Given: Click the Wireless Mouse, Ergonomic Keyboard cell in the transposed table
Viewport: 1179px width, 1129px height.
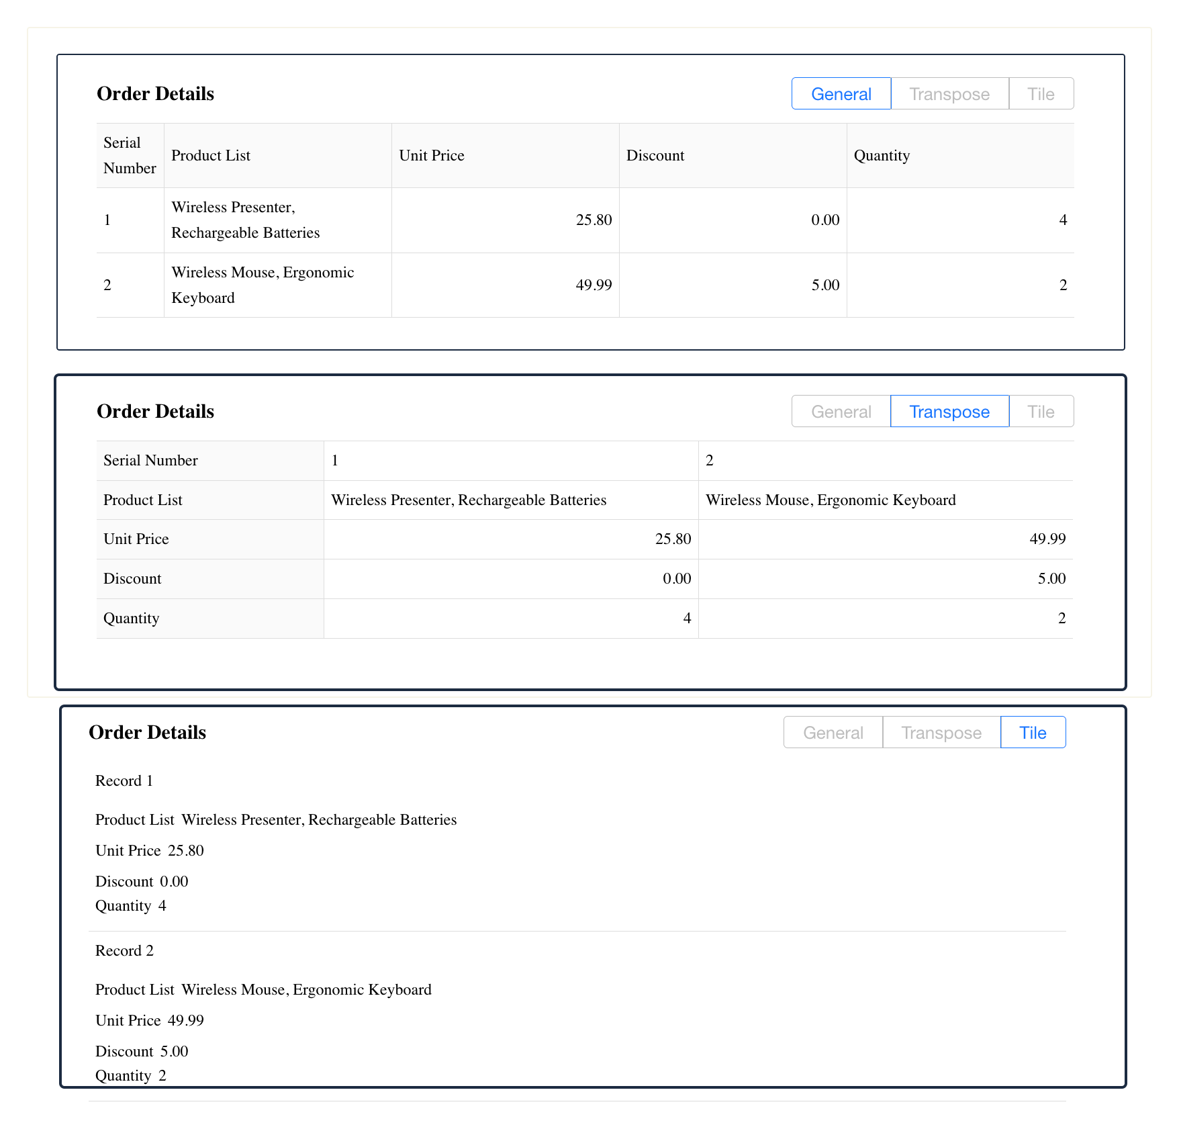Looking at the screenshot, I should [x=831, y=500].
